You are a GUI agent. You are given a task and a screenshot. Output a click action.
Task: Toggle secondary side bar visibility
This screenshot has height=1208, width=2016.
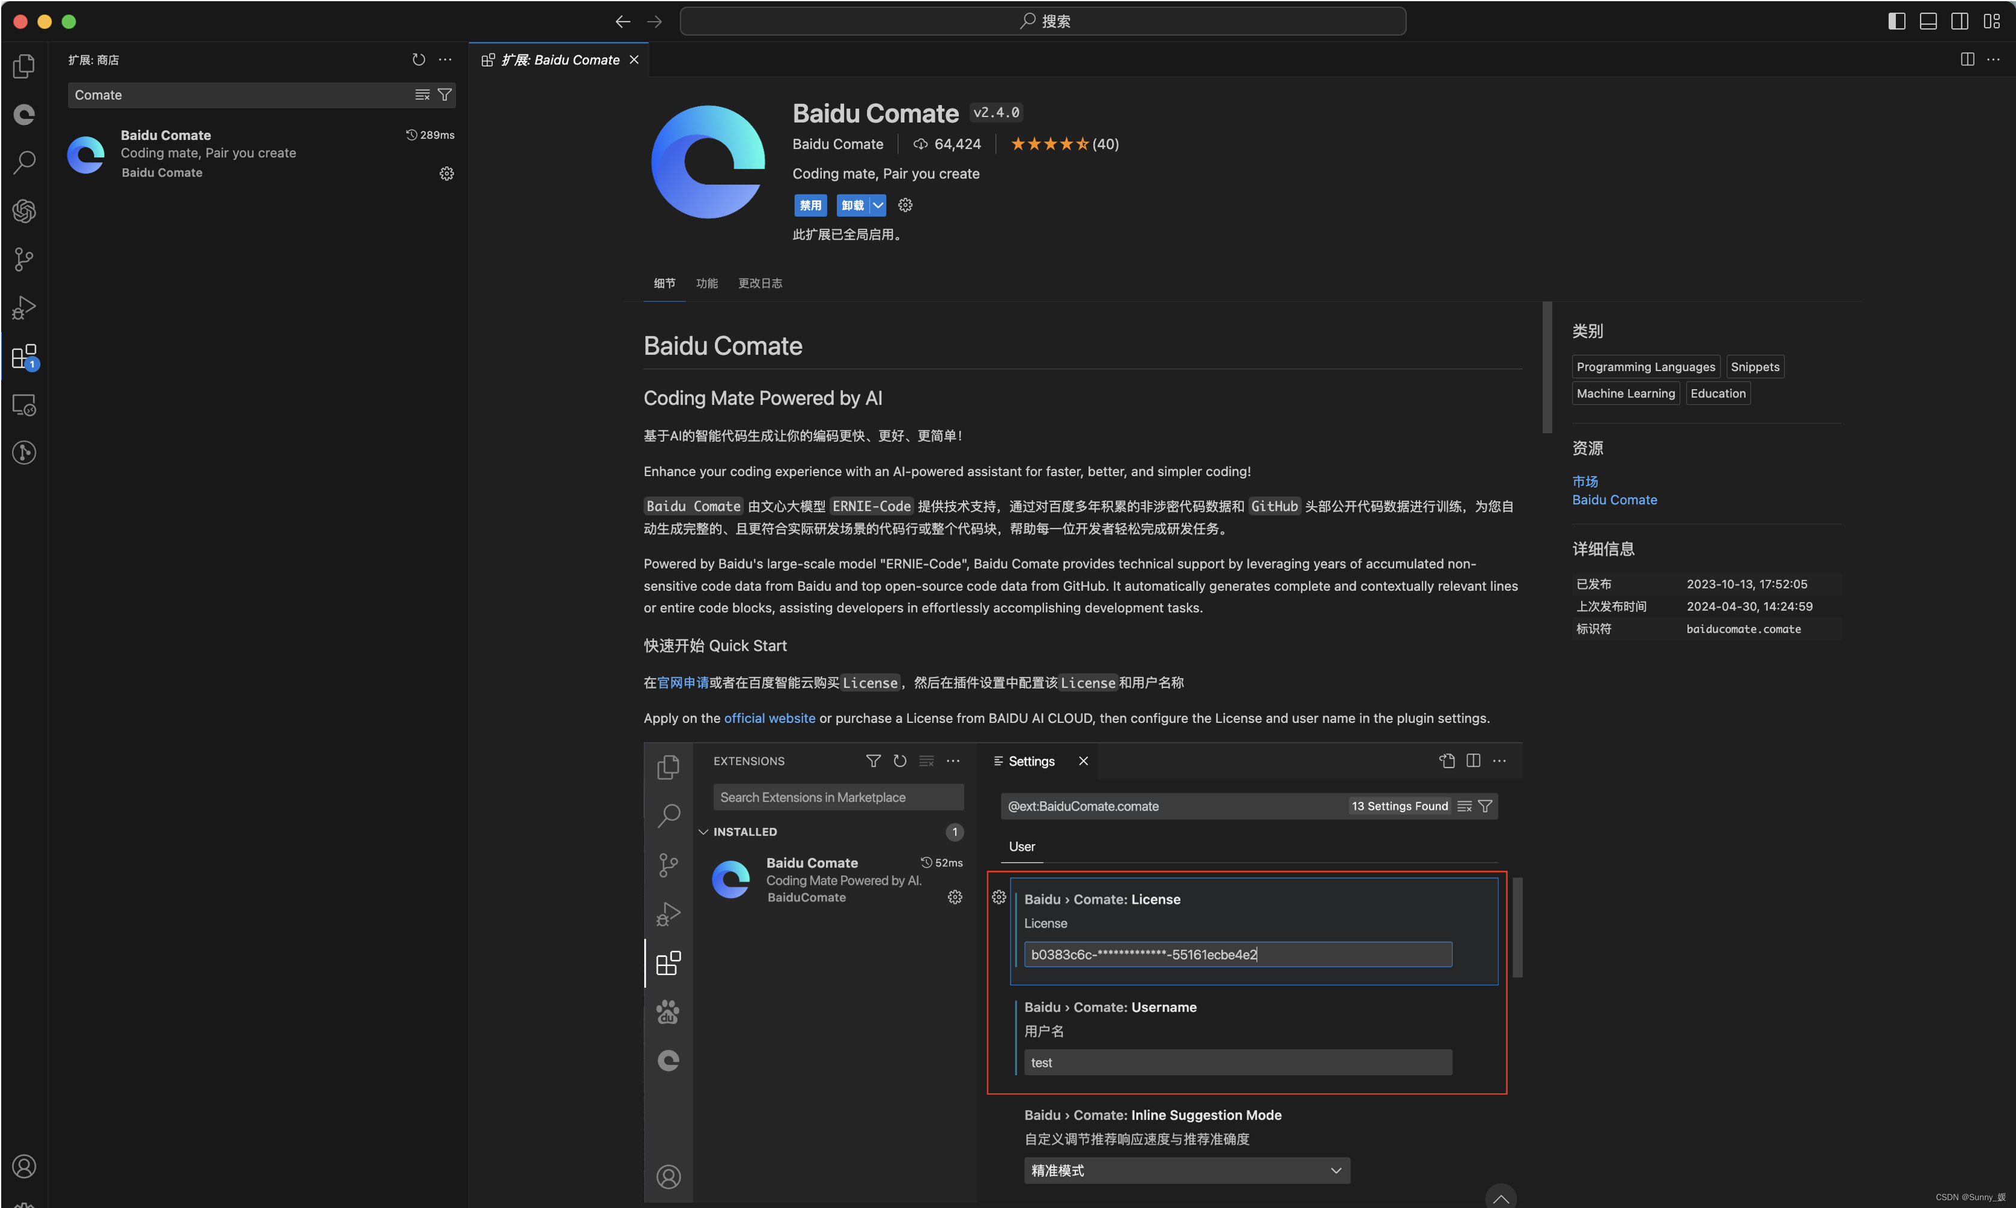1960,21
